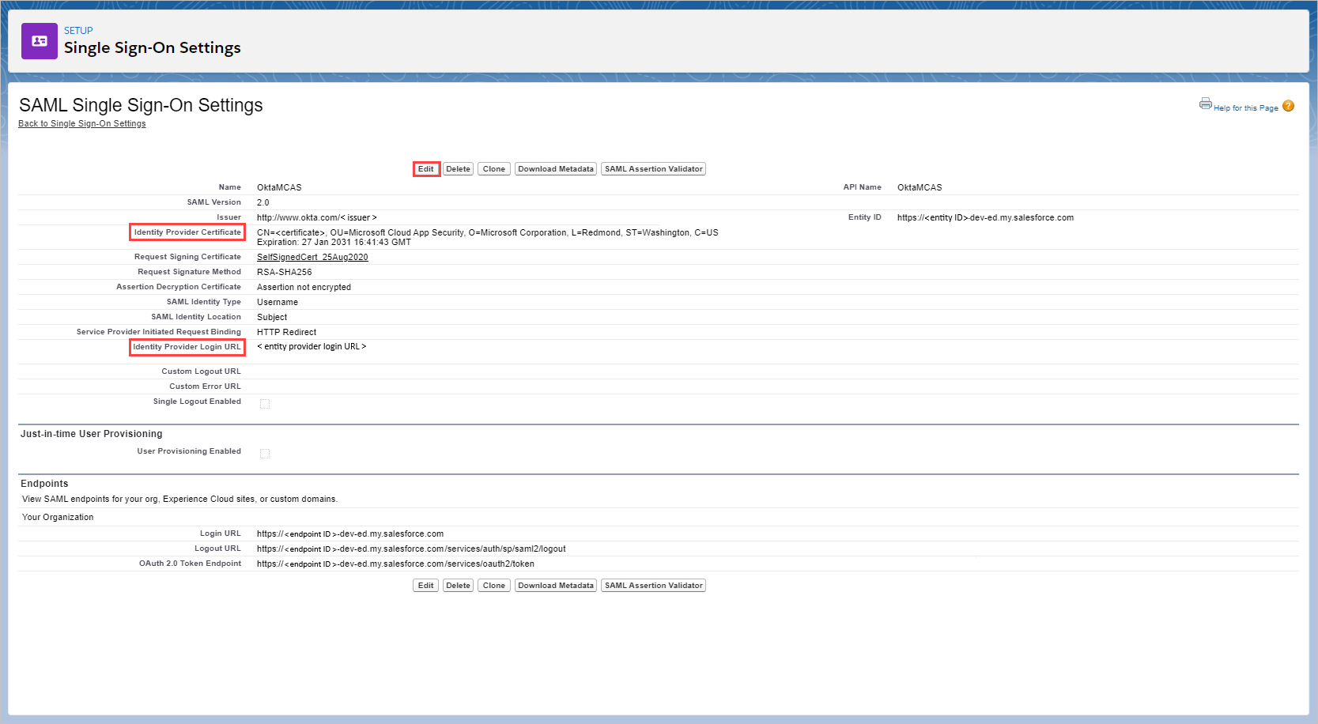
Task: Click Back to Single Sign-On Settings link
Action: [81, 123]
